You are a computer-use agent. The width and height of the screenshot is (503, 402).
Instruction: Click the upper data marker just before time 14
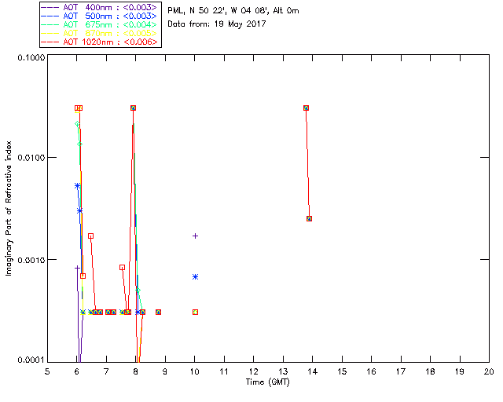coord(306,108)
